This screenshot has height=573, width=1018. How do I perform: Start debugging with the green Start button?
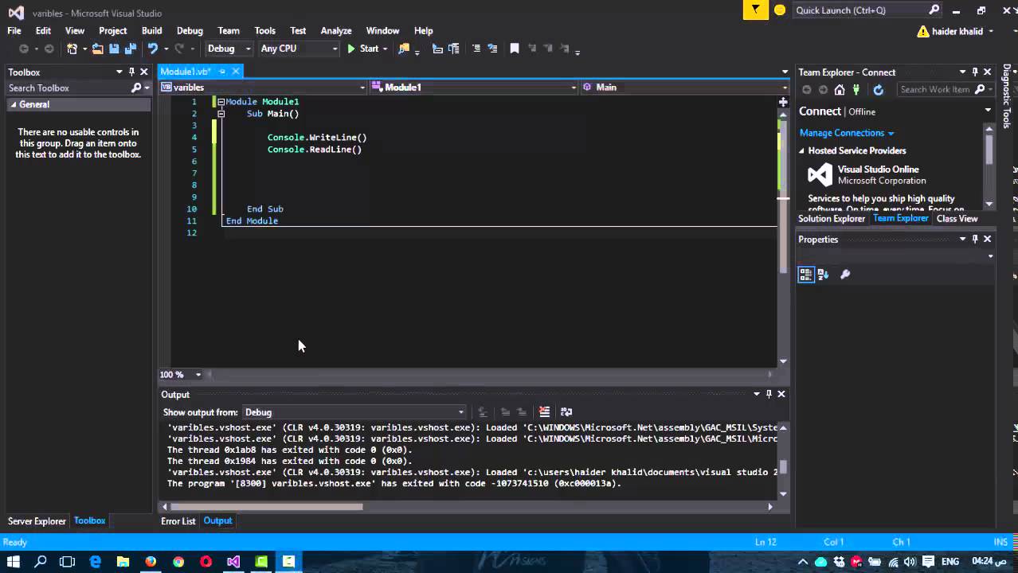(362, 49)
